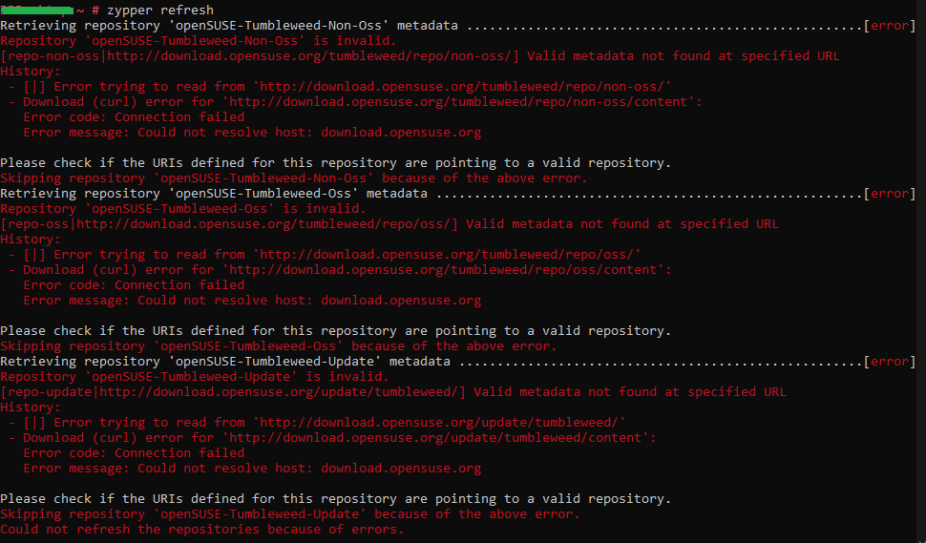
Task: Click the 'zypper refresh' command text
Action: (x=160, y=10)
